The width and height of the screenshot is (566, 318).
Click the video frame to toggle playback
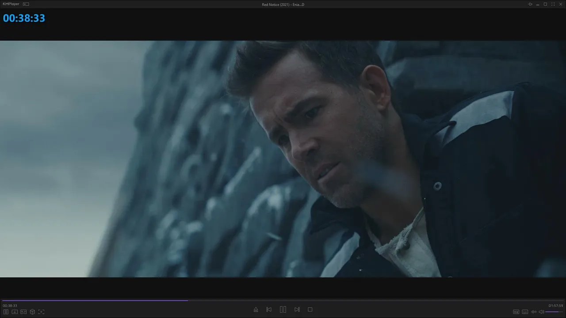[x=283, y=159]
